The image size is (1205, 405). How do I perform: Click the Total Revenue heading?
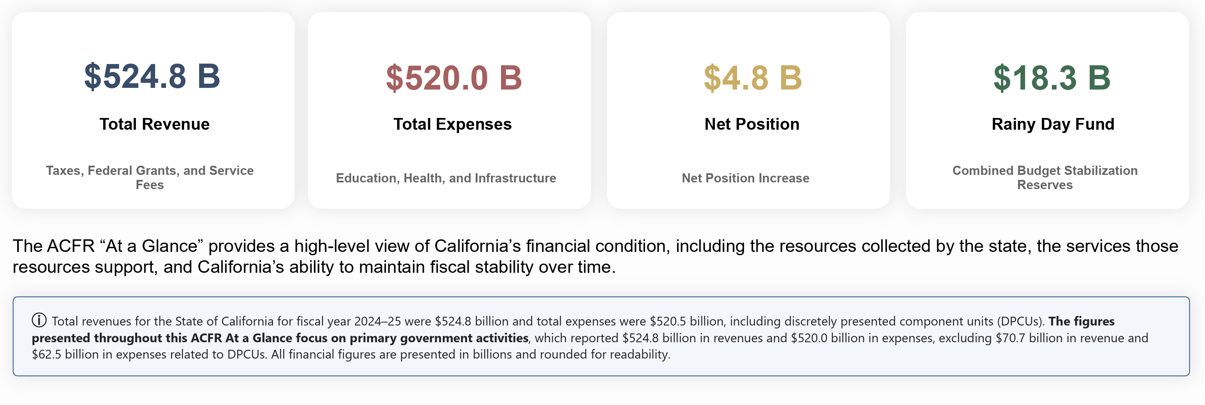click(154, 124)
